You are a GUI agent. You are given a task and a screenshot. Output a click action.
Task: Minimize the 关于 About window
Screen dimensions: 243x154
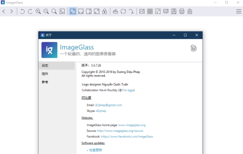coord(174,35)
